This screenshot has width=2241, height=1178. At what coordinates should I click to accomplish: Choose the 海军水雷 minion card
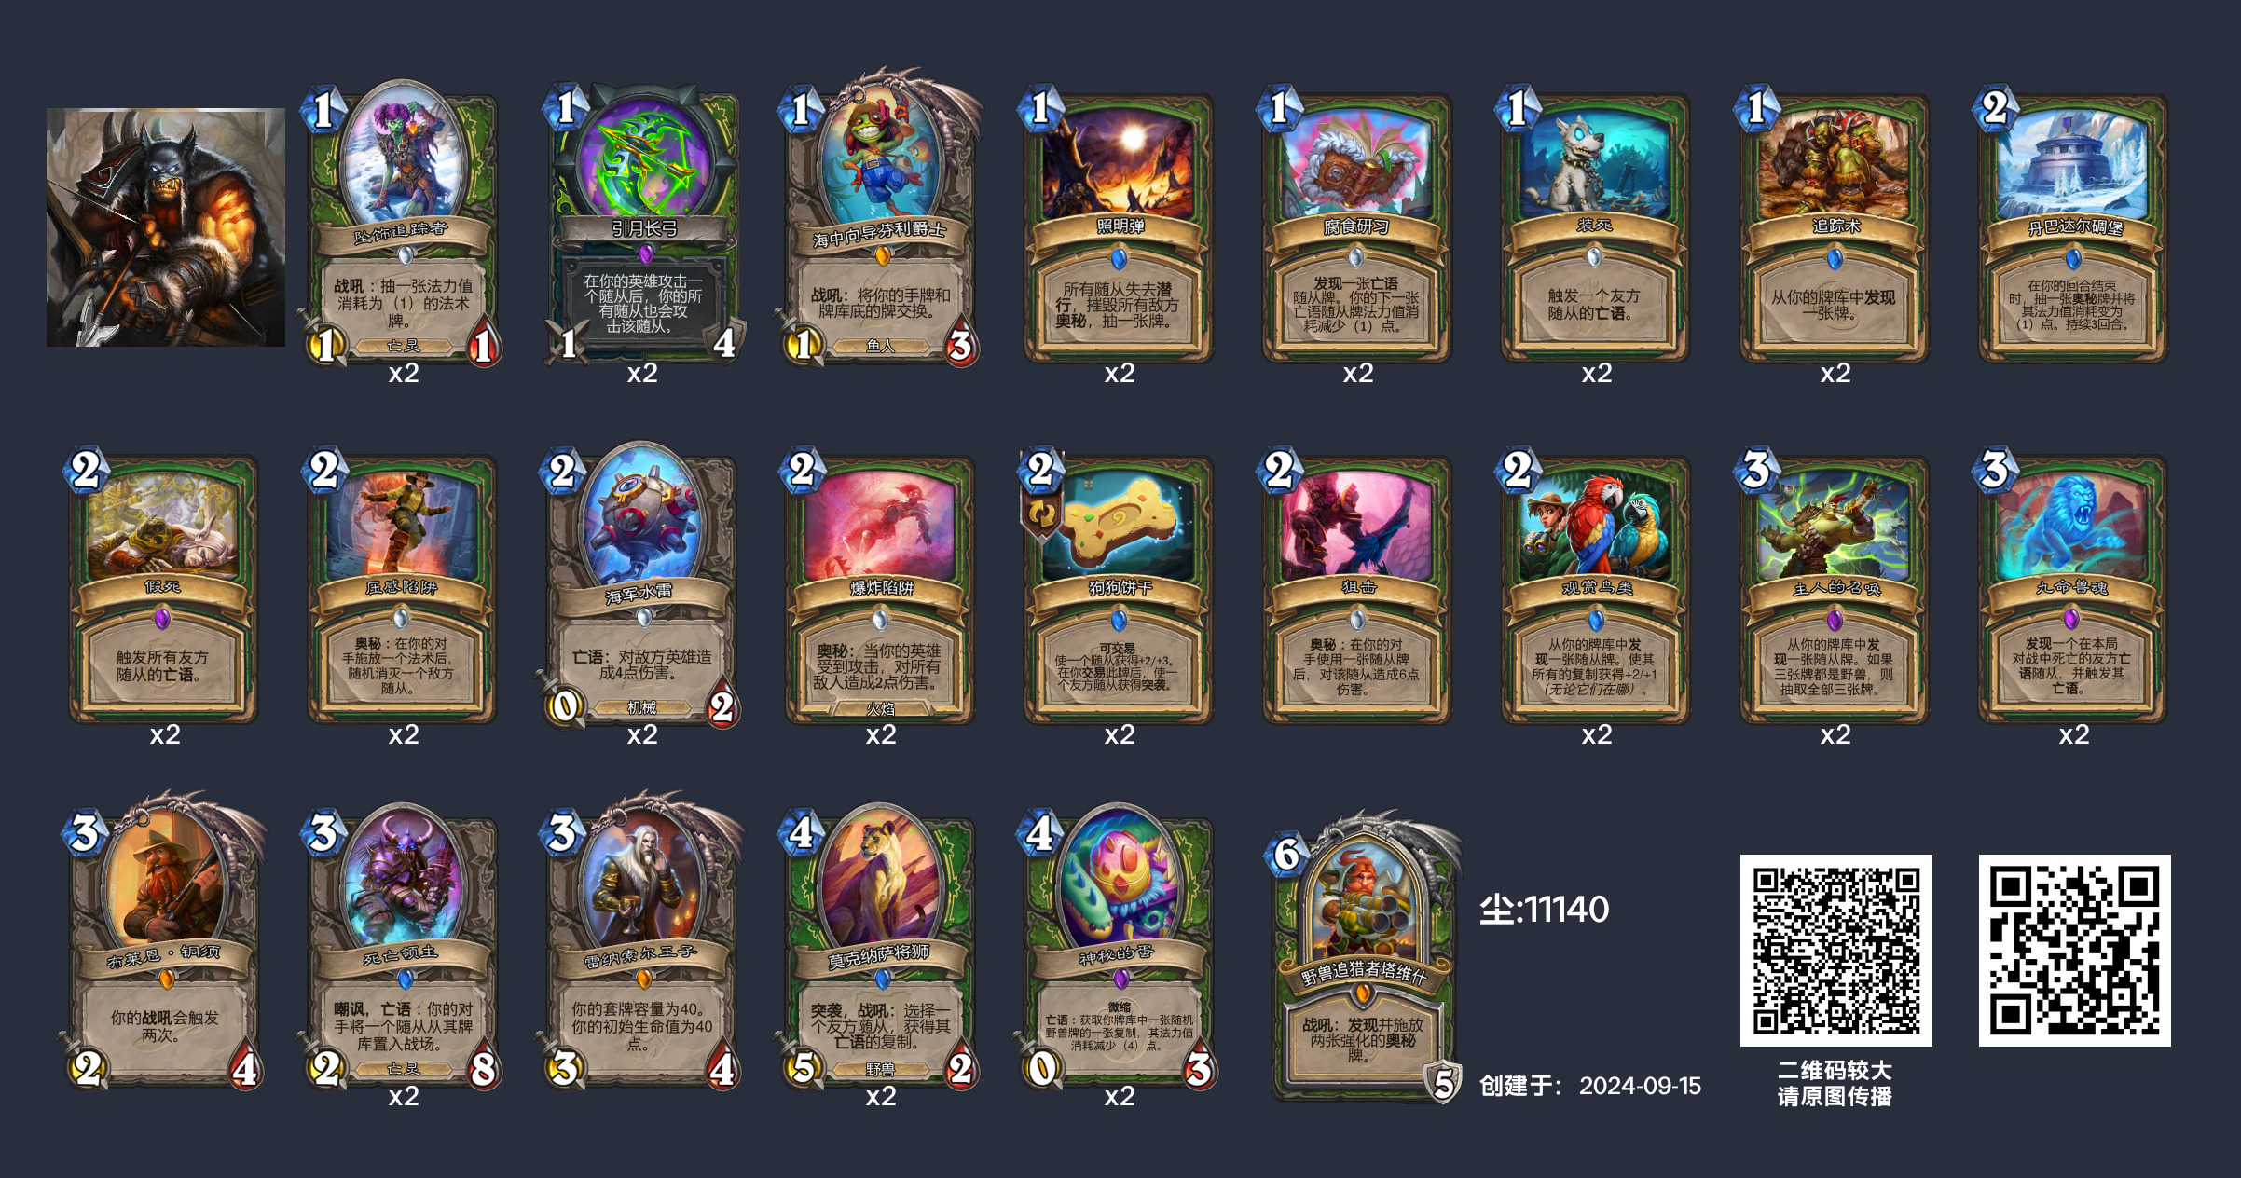click(642, 585)
